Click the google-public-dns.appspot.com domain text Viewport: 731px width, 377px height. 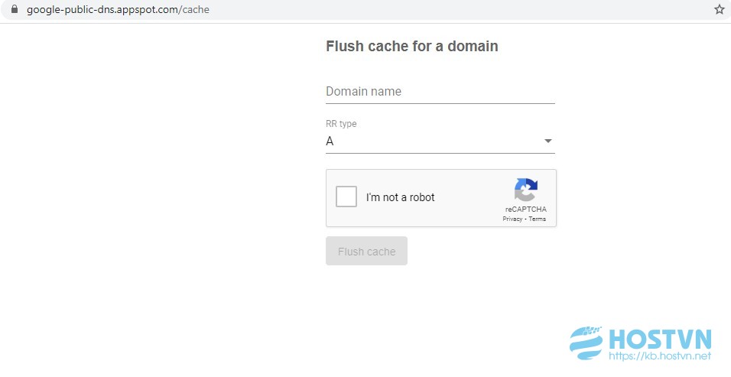pos(103,9)
